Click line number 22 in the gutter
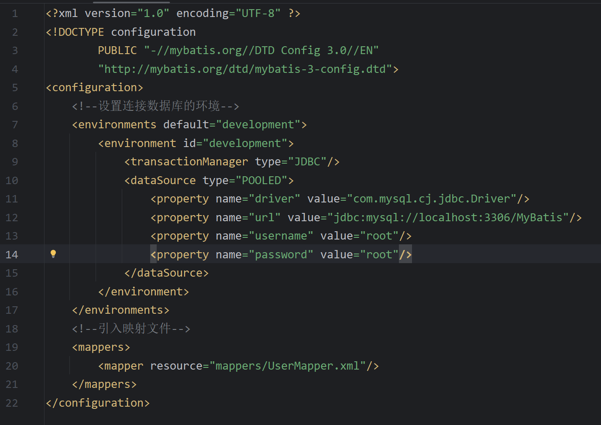601x425 pixels. (x=12, y=403)
